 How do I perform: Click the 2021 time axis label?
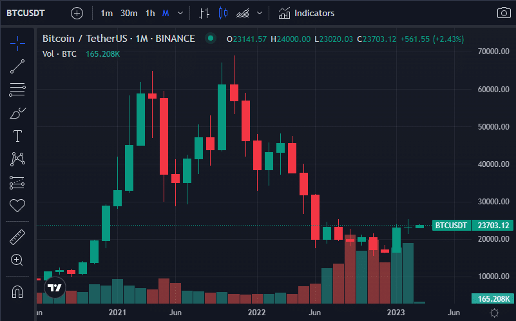117,313
